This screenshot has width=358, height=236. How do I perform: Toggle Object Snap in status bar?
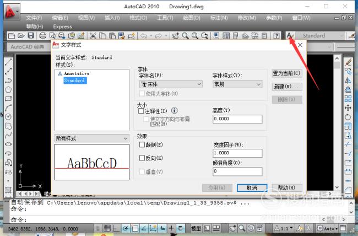pos(135,228)
